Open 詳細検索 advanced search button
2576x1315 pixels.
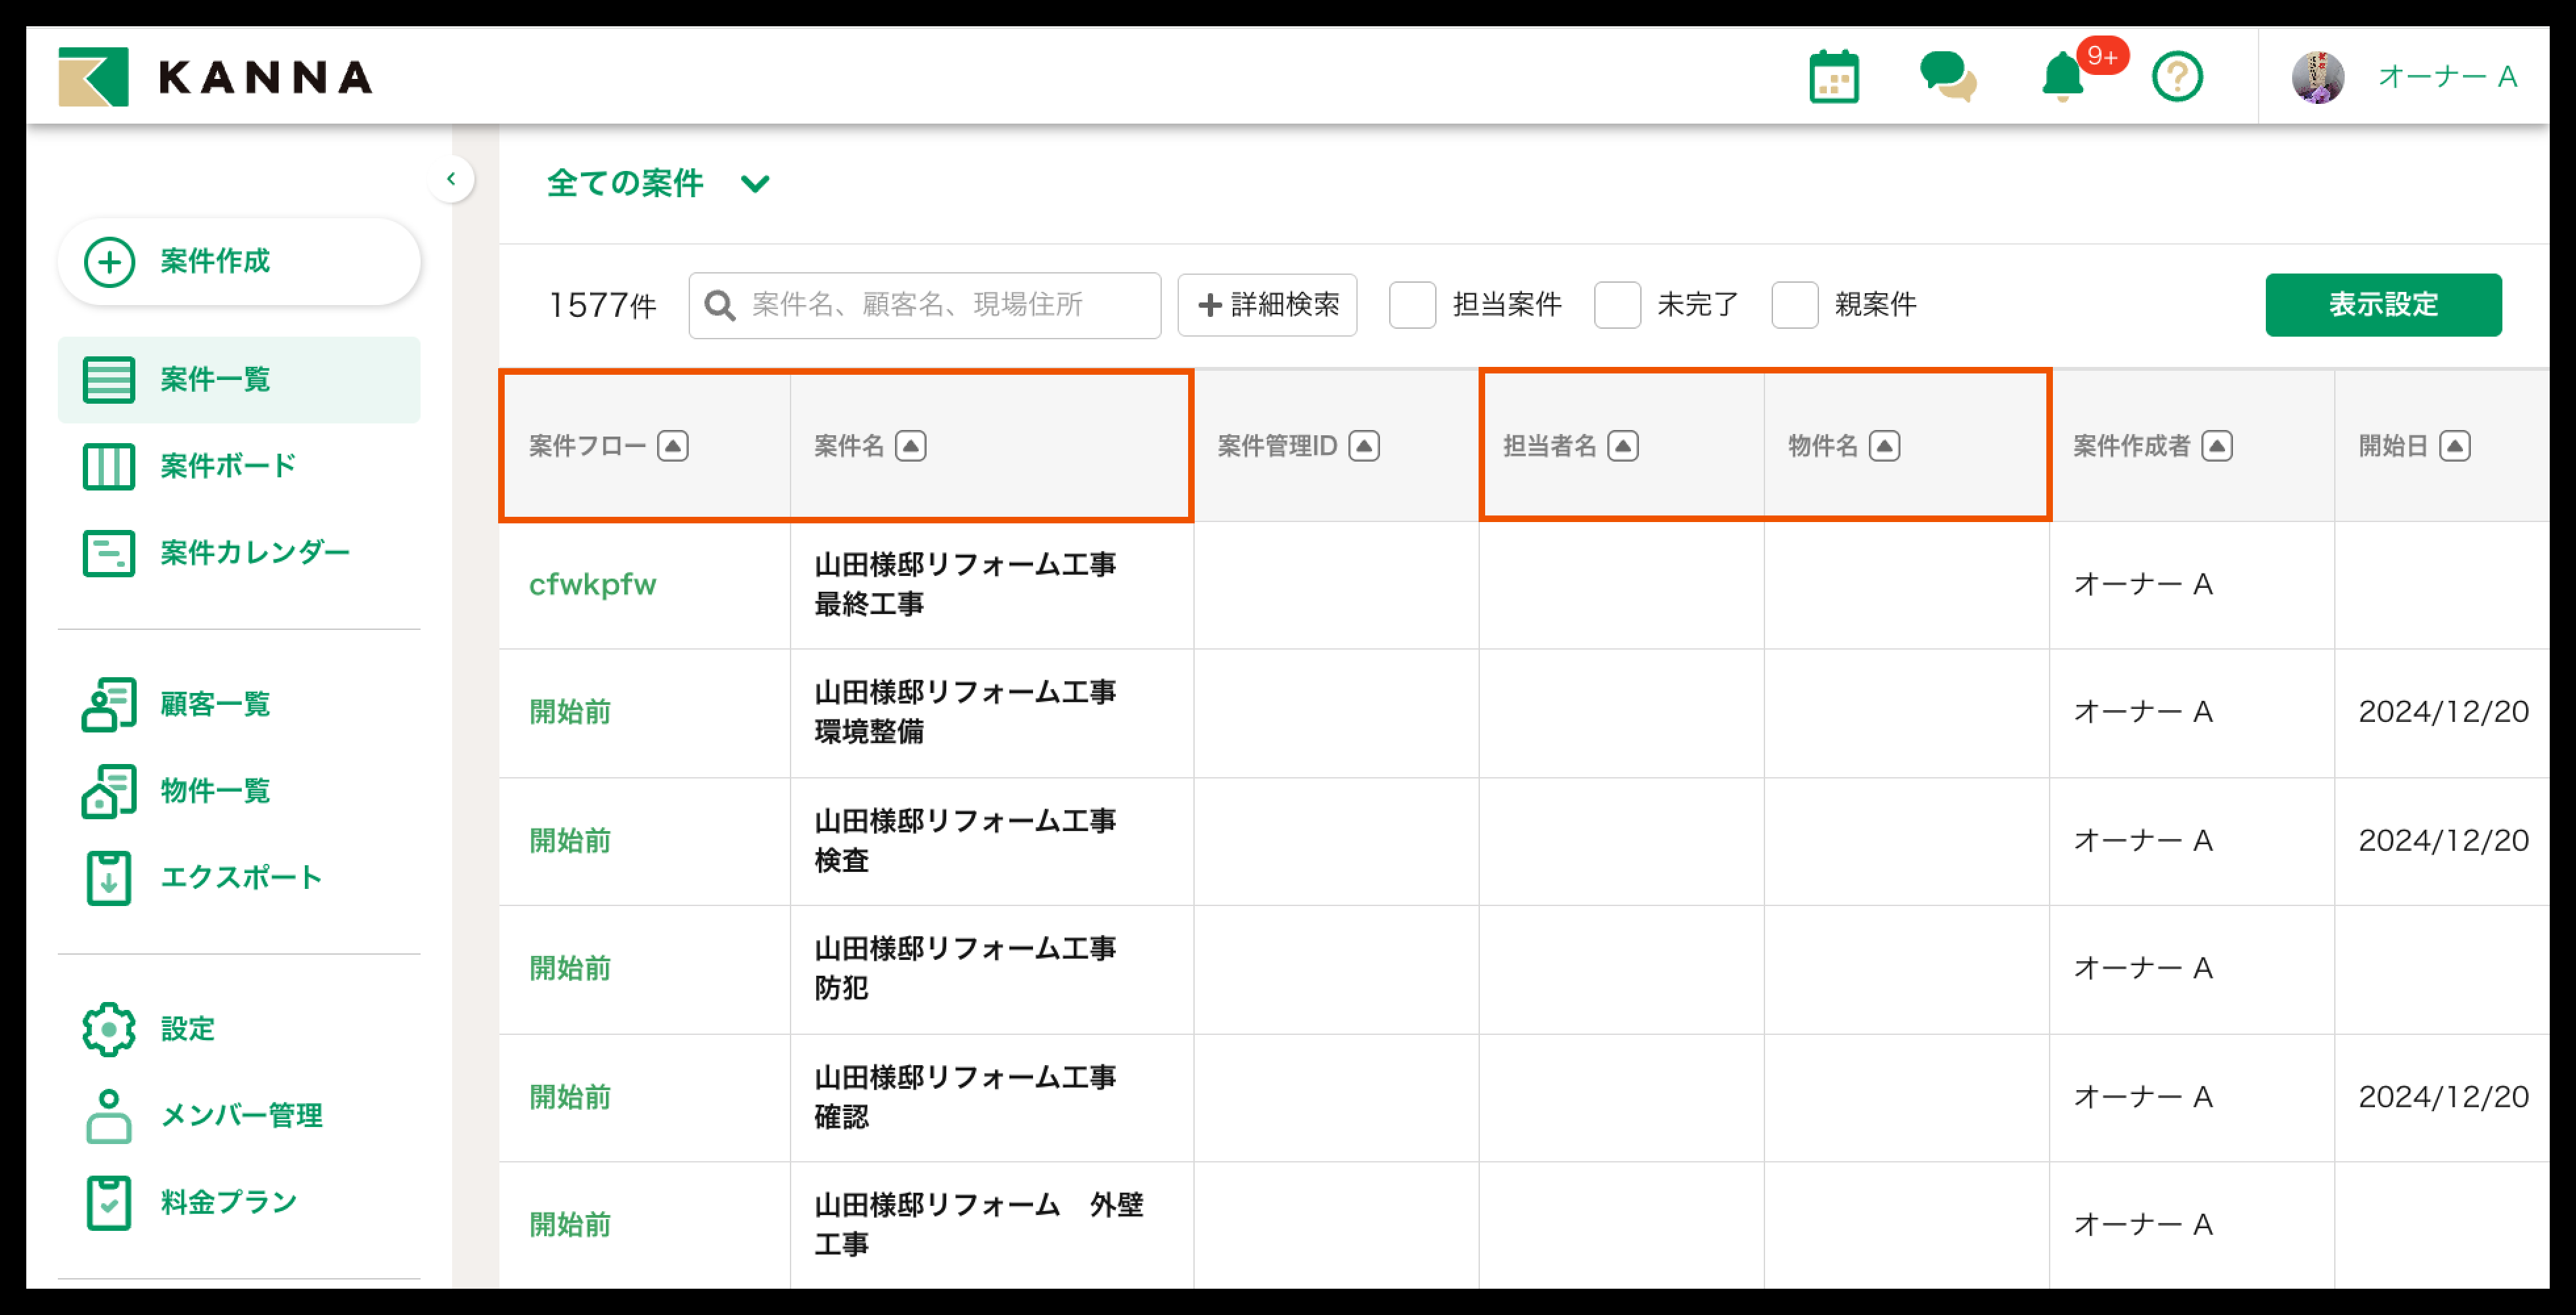tap(1267, 305)
